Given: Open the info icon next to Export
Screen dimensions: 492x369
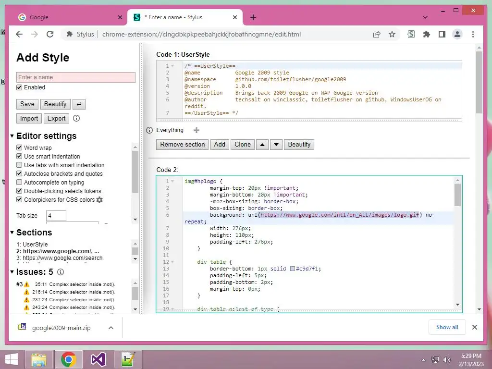Looking at the screenshot, I should [x=76, y=118].
